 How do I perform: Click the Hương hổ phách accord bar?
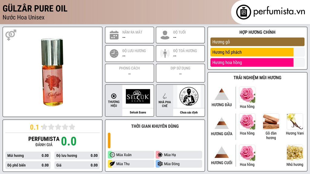(x=257, y=52)
